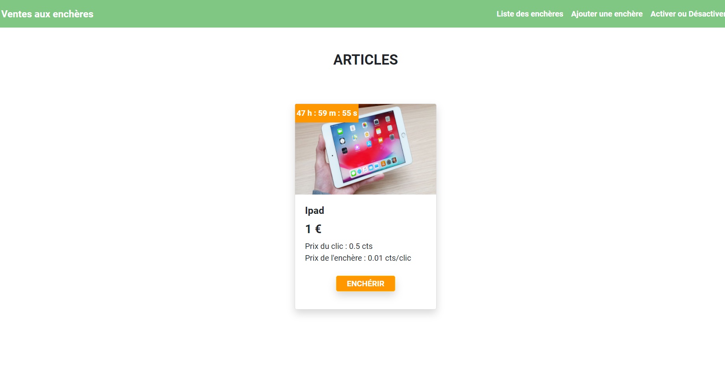Click the 1 € current price
This screenshot has width=725, height=369.
tap(313, 229)
